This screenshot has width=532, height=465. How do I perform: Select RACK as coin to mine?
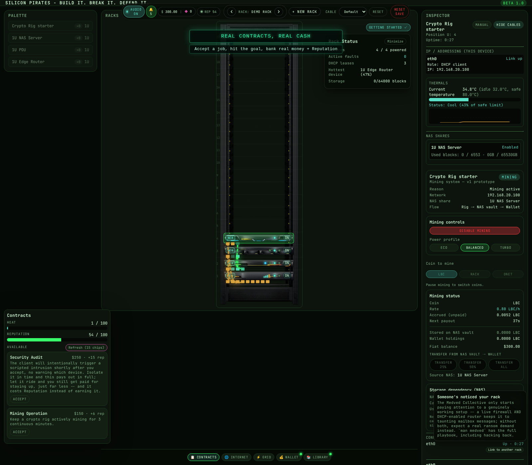[x=475, y=274]
